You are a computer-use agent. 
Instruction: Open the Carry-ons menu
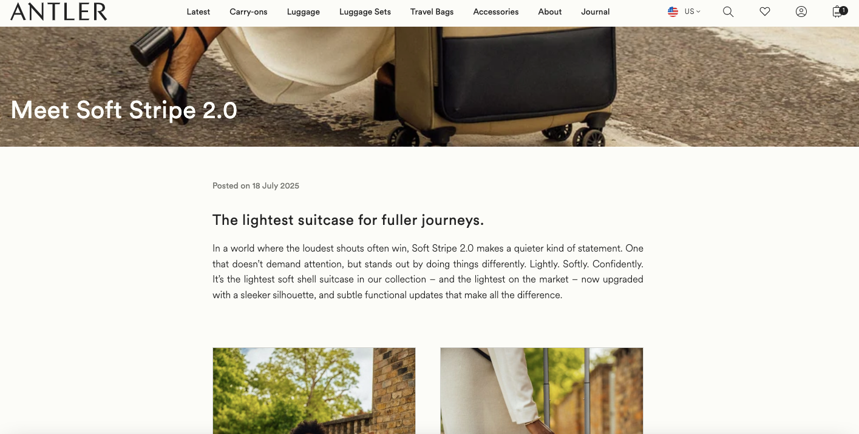[248, 12]
